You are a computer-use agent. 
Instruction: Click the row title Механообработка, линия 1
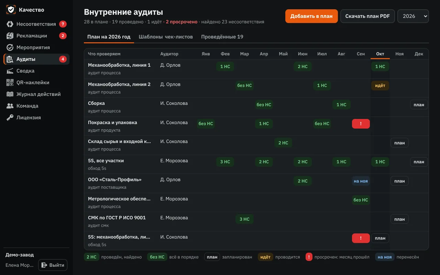click(119, 65)
